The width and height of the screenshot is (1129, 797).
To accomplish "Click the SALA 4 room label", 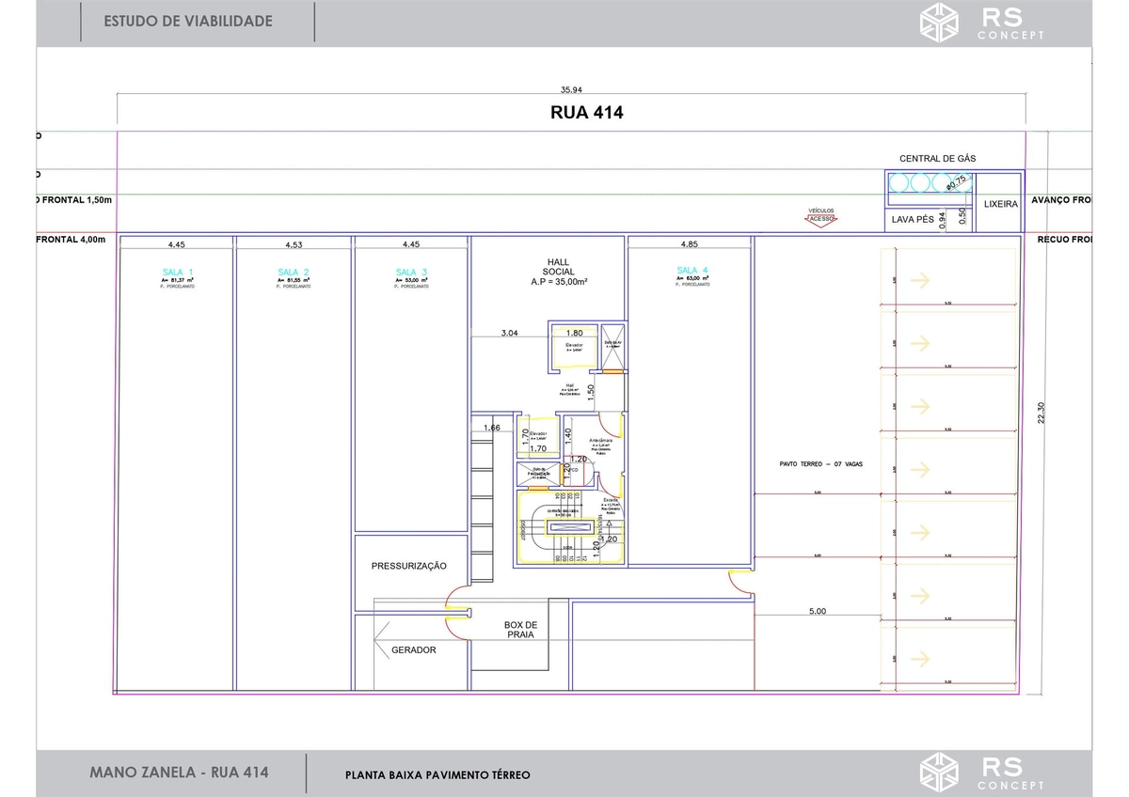I will [692, 271].
